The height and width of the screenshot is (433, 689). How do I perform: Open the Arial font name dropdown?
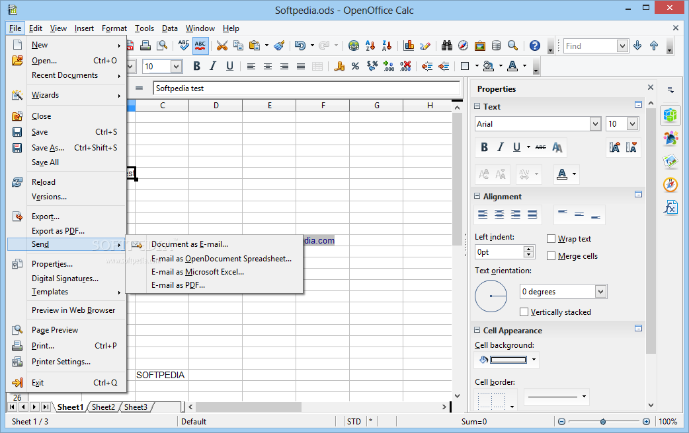click(x=595, y=123)
